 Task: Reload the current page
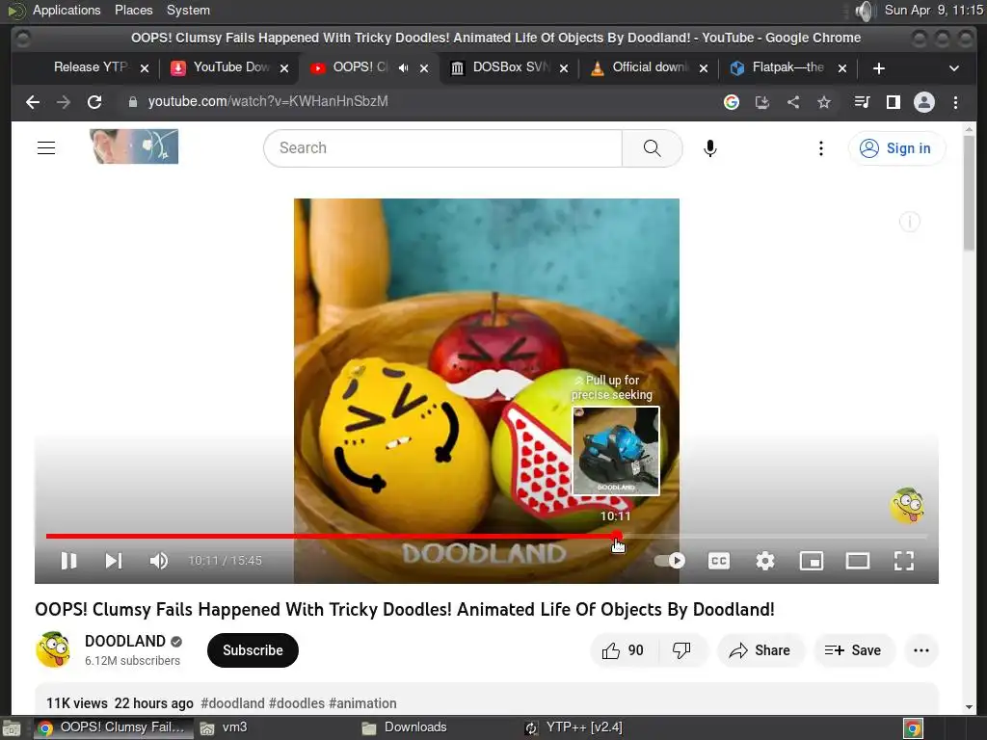pyautogui.click(x=94, y=102)
